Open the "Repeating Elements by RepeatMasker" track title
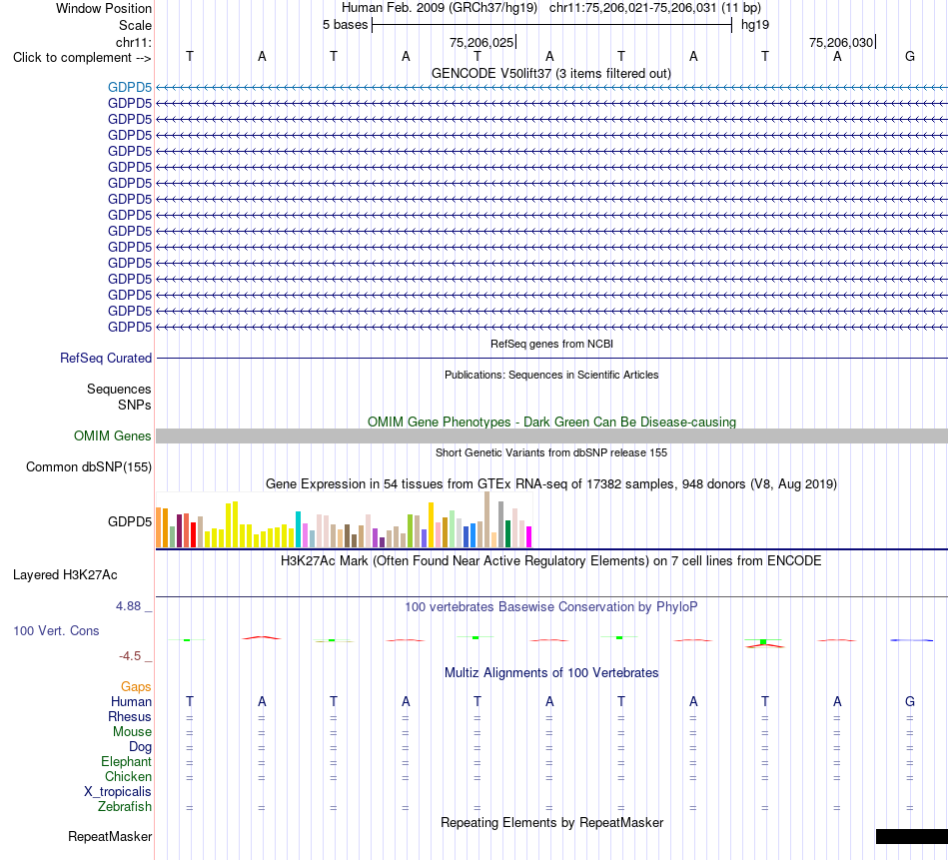The height and width of the screenshot is (860, 949). click(x=551, y=822)
